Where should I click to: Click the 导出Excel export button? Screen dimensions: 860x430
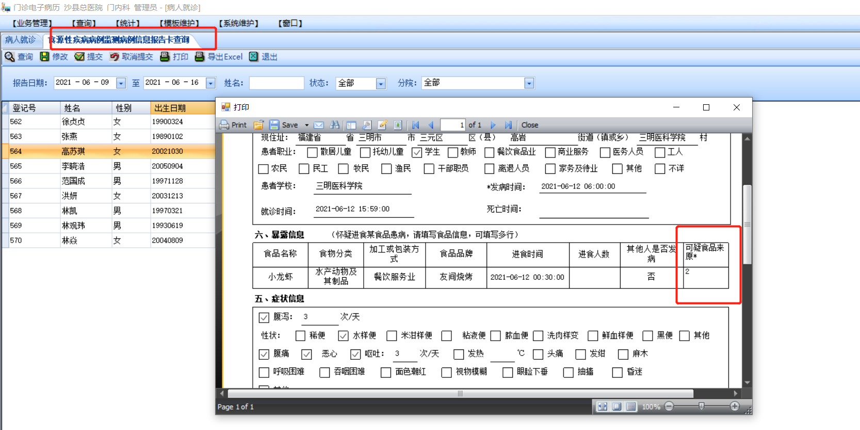pyautogui.click(x=219, y=57)
